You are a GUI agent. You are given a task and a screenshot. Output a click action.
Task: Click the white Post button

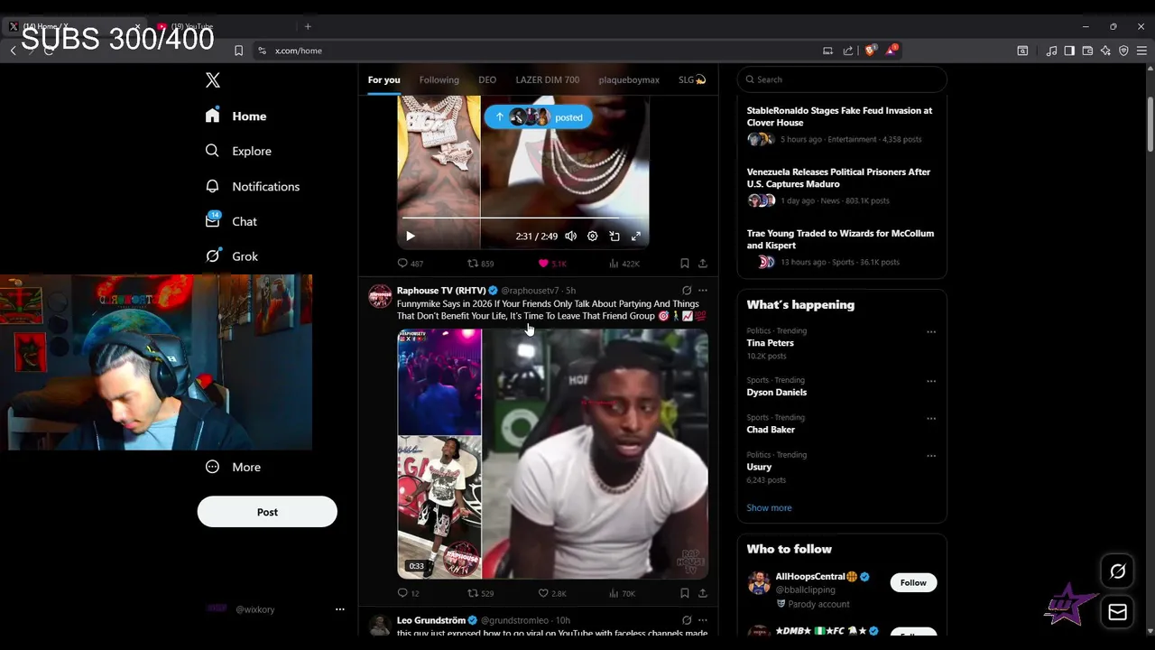pos(267,512)
